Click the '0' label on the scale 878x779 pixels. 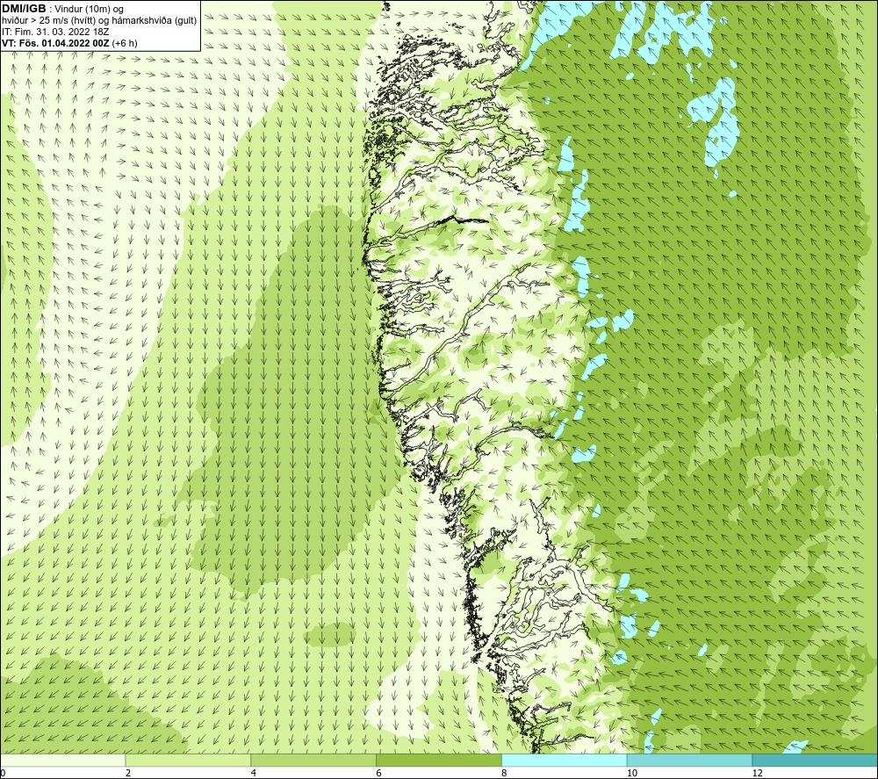pos(4,773)
